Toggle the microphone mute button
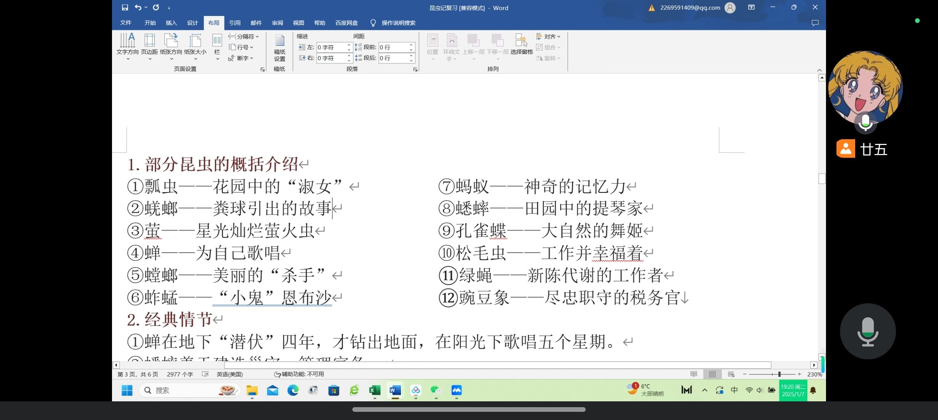 [868, 331]
